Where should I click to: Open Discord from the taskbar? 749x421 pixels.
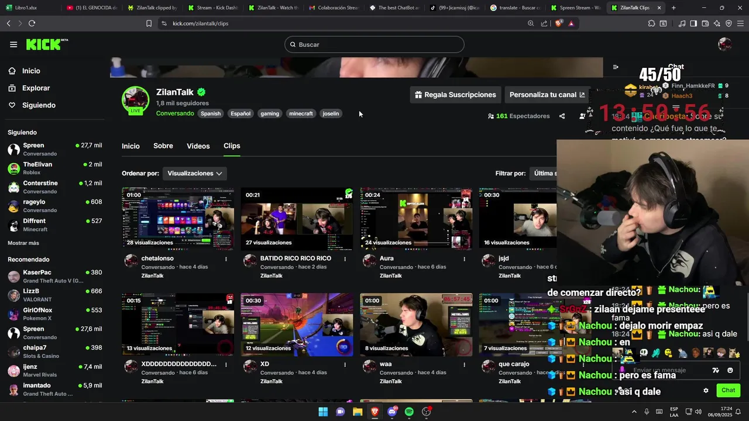(392, 412)
